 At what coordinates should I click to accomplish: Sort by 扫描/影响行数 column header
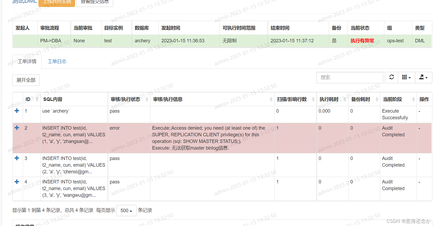[x=296, y=99]
